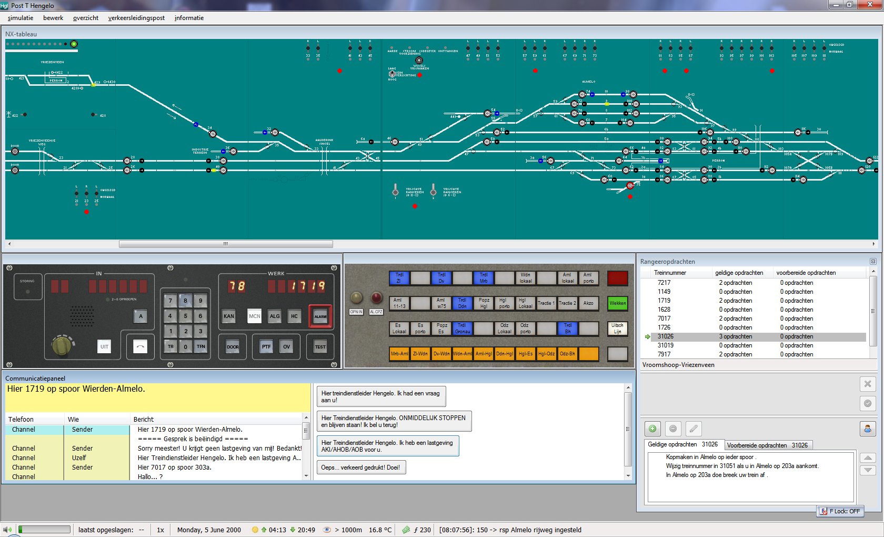Image resolution: width=884 pixels, height=537 pixels.
Task: Click the A button on console
Action: click(x=140, y=316)
